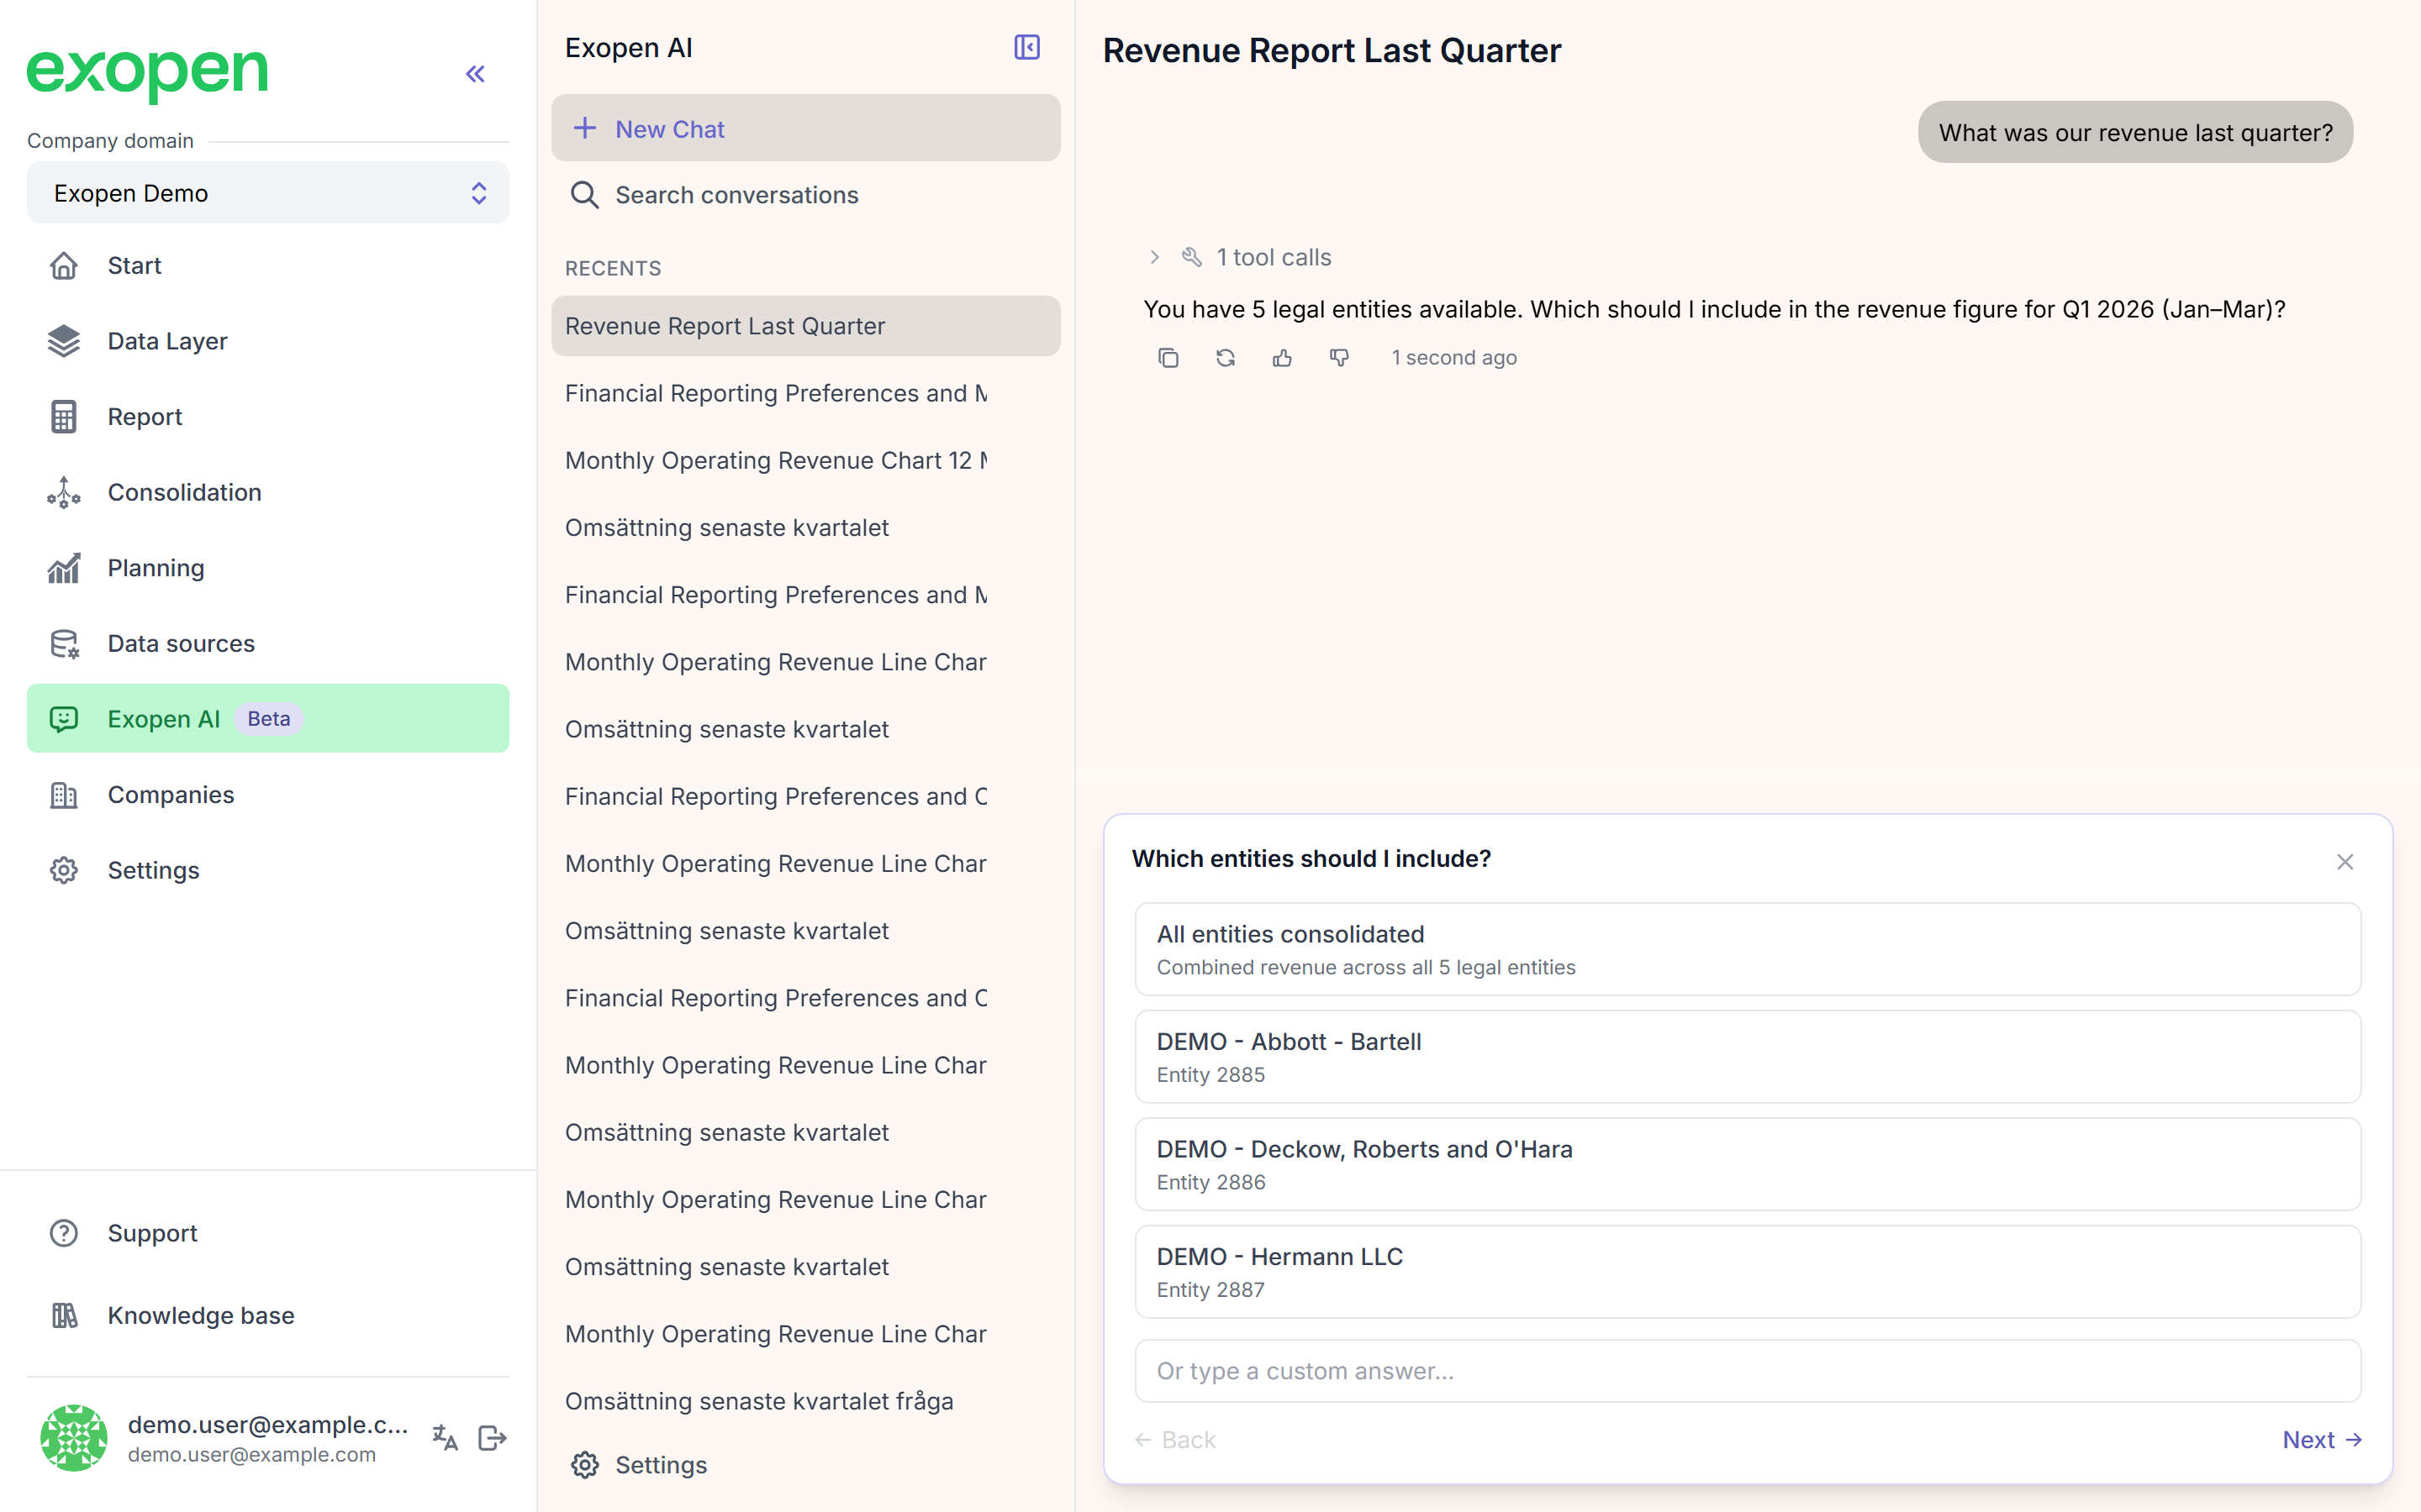Screen dimensions: 2421x1512
Task: Click the Search conversations field
Action: pos(805,195)
